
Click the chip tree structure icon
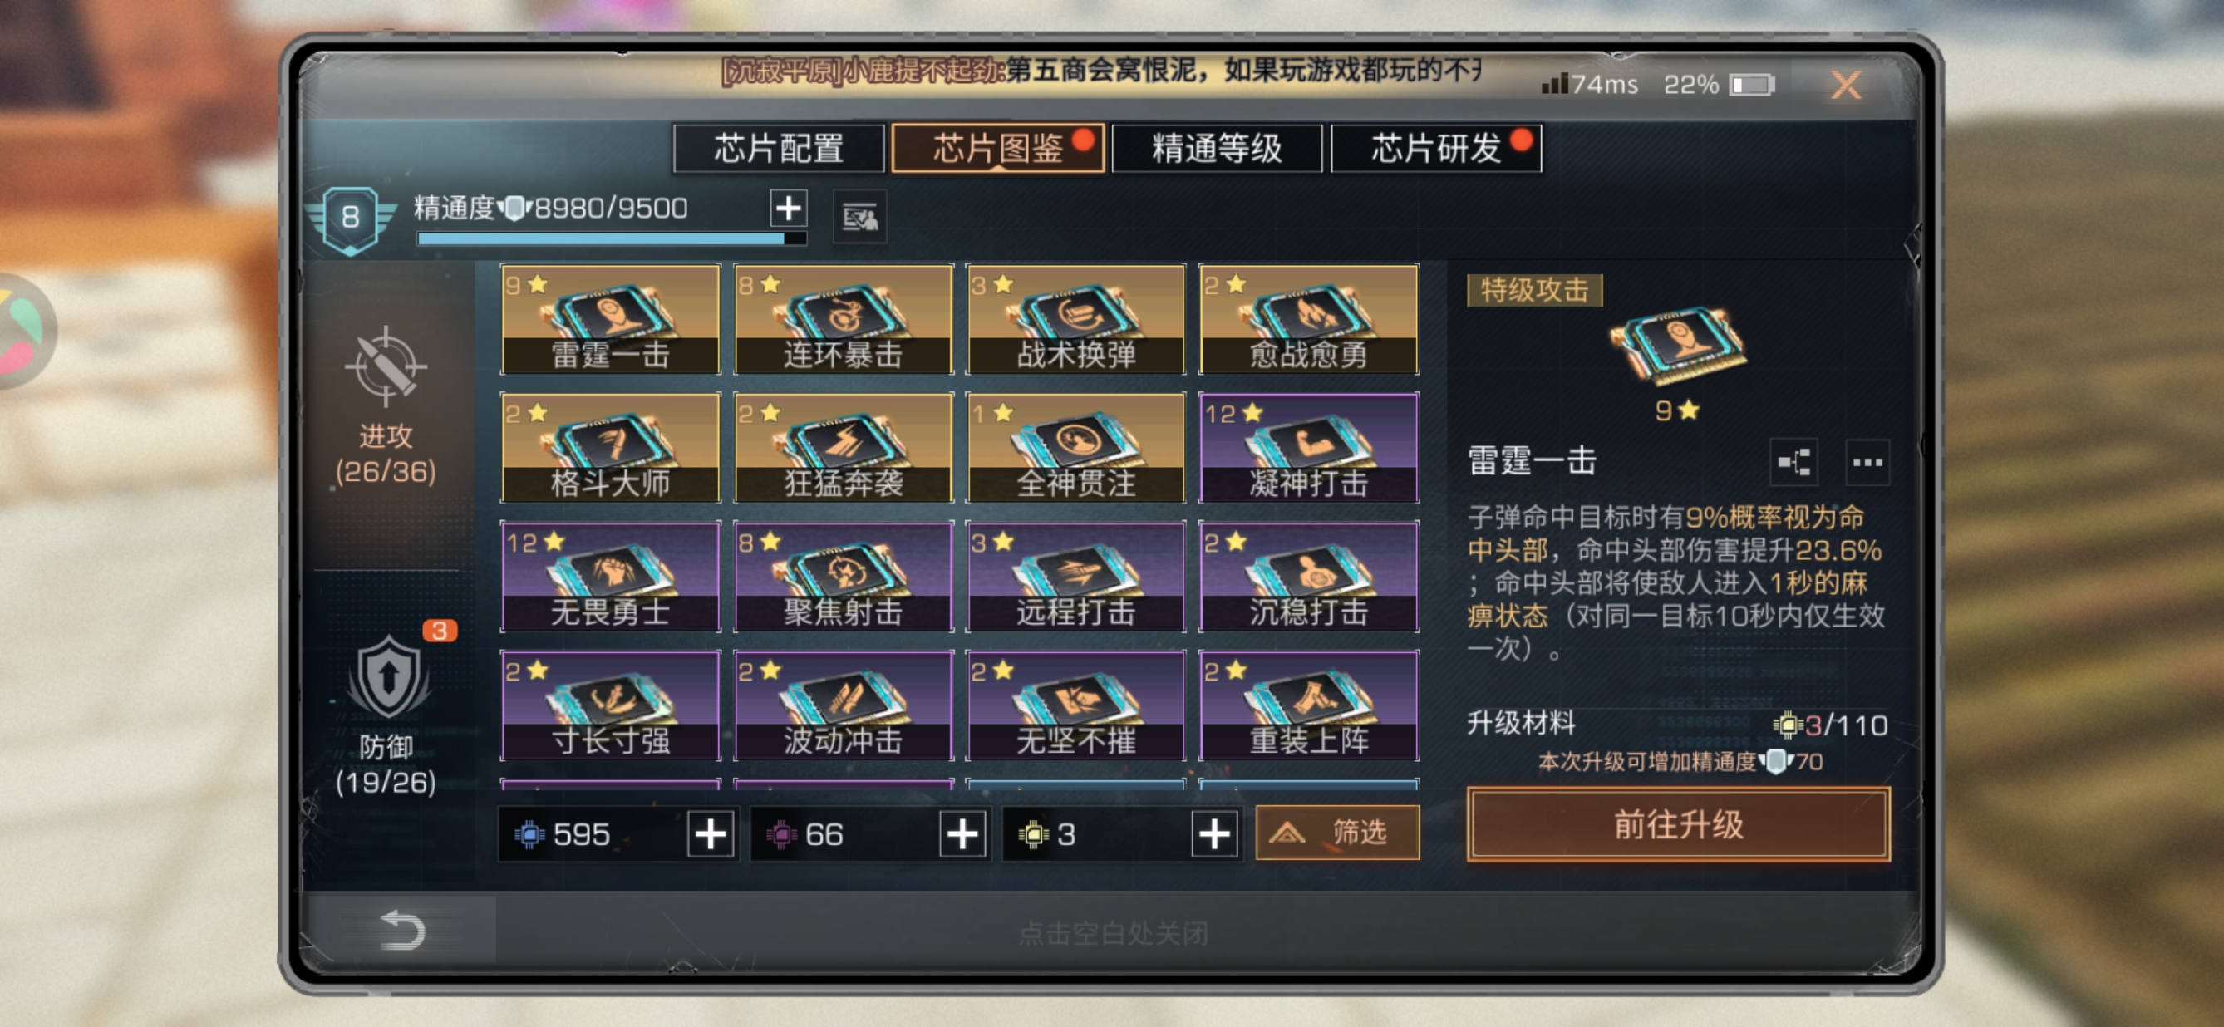tap(1793, 462)
